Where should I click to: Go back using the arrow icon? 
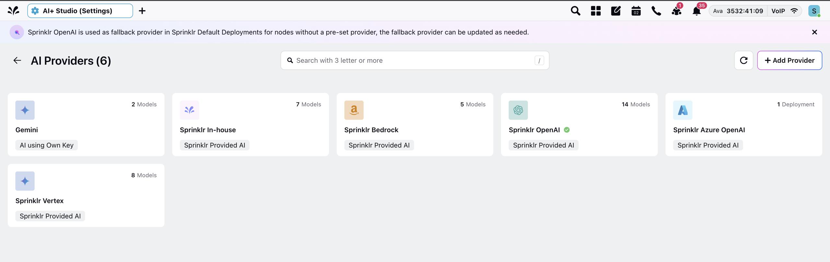point(17,60)
